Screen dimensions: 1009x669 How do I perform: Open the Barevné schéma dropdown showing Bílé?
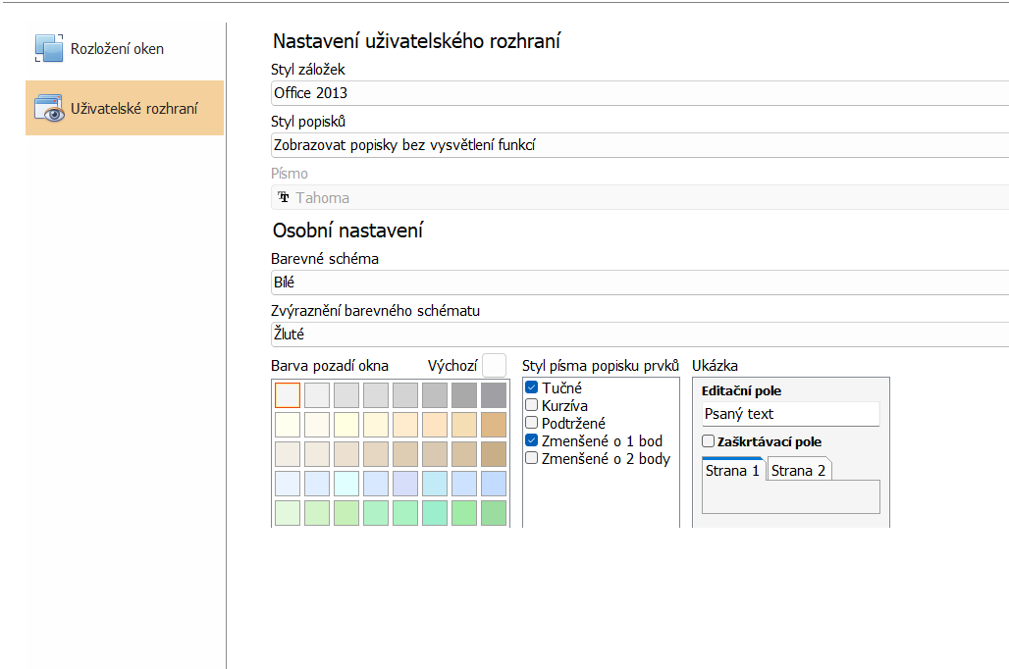tap(640, 283)
